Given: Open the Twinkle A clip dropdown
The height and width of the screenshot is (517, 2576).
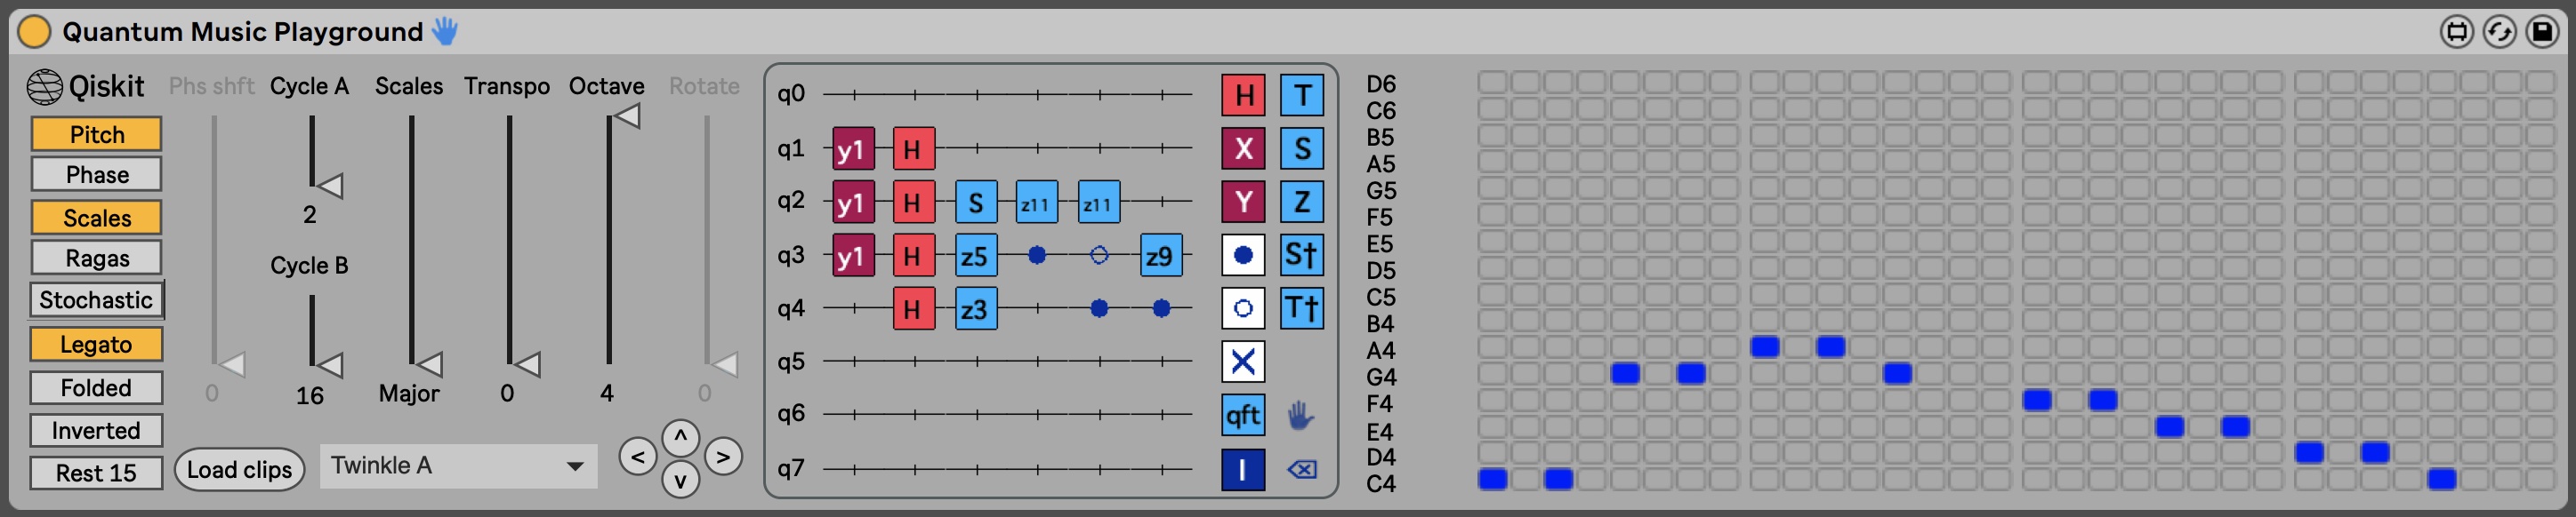Looking at the screenshot, I should [x=458, y=466].
